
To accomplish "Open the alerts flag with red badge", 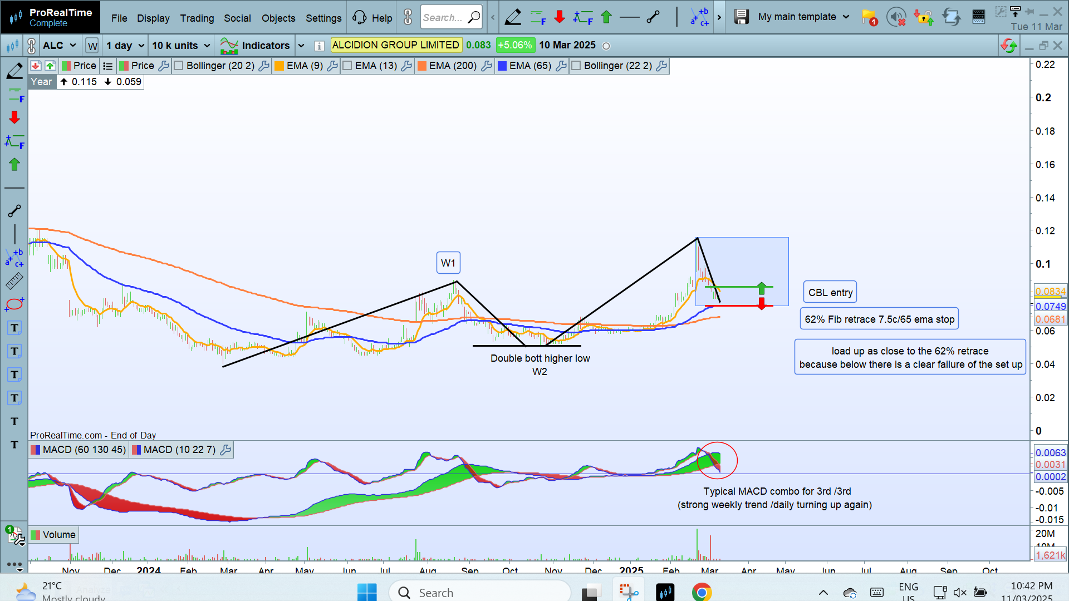I will click(x=869, y=17).
